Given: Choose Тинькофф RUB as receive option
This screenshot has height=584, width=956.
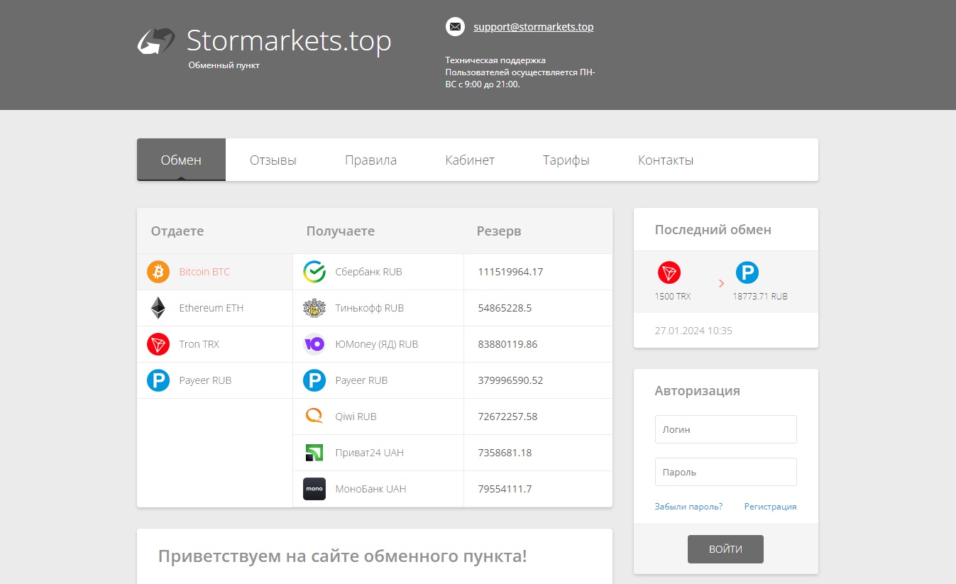Looking at the screenshot, I should pos(378,308).
